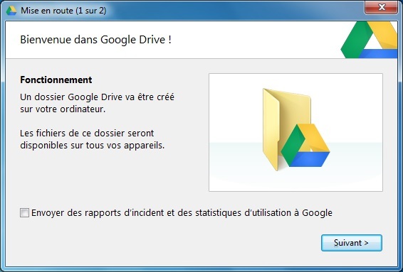Click the bold 'Fonctionnement' heading

point(56,80)
